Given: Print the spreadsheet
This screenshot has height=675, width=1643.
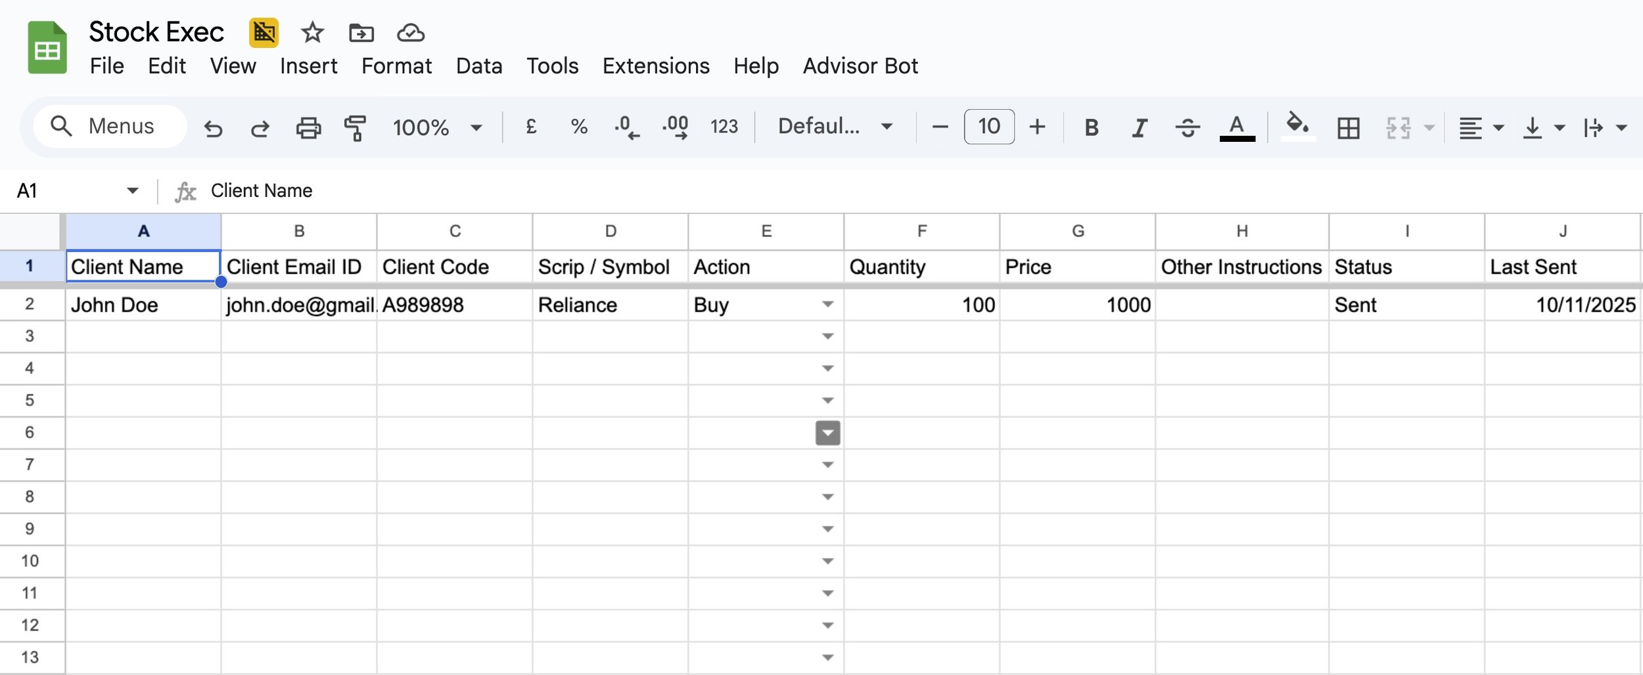Looking at the screenshot, I should click(x=308, y=127).
